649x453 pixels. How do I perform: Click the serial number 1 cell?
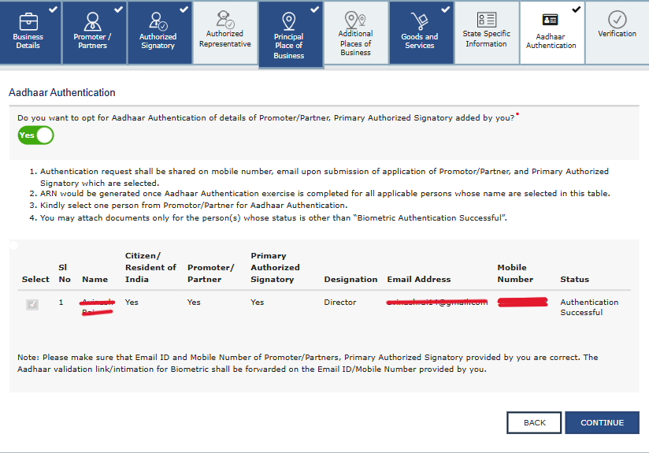[61, 303]
